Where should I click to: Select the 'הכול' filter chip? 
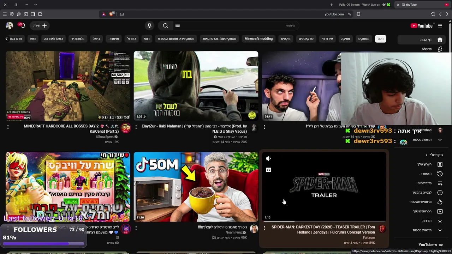point(381,39)
